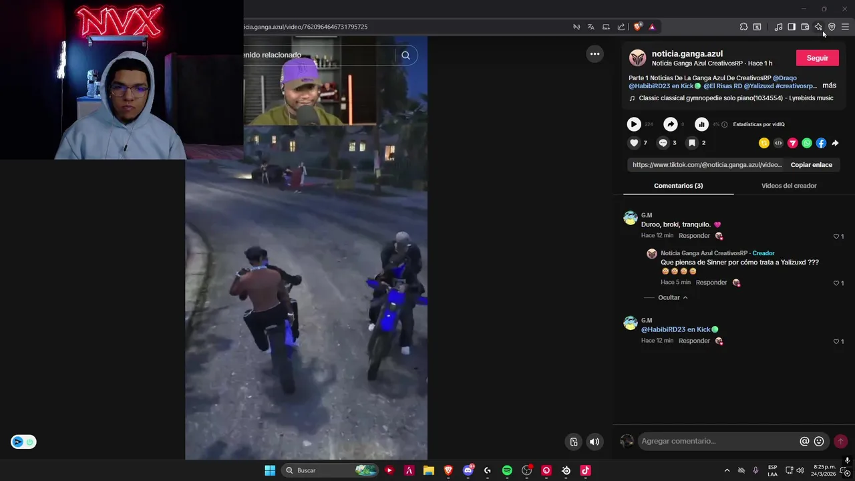Open the three-dots video options menu
This screenshot has width=855, height=481.
[594, 54]
